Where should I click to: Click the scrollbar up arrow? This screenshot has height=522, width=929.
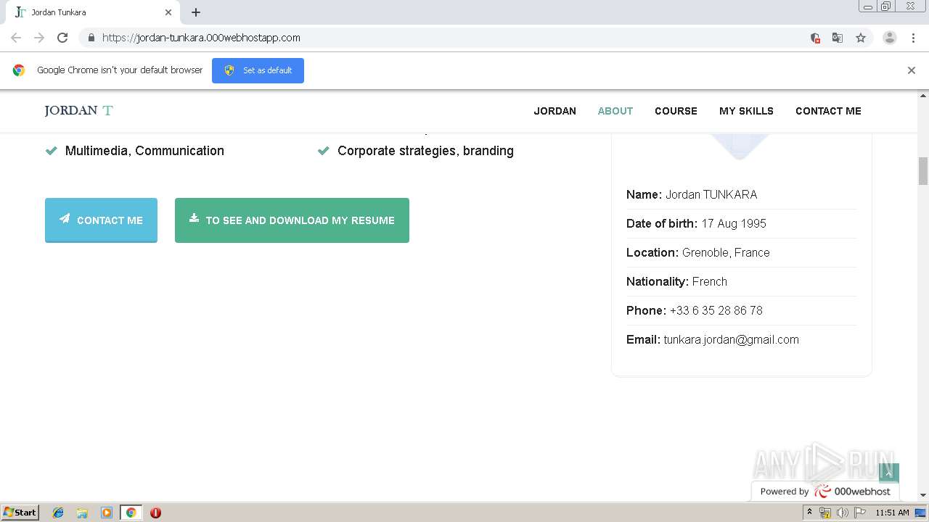[x=923, y=95]
